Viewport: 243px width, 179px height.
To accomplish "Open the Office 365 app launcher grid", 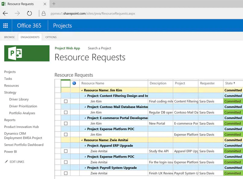I will pos(5,26).
